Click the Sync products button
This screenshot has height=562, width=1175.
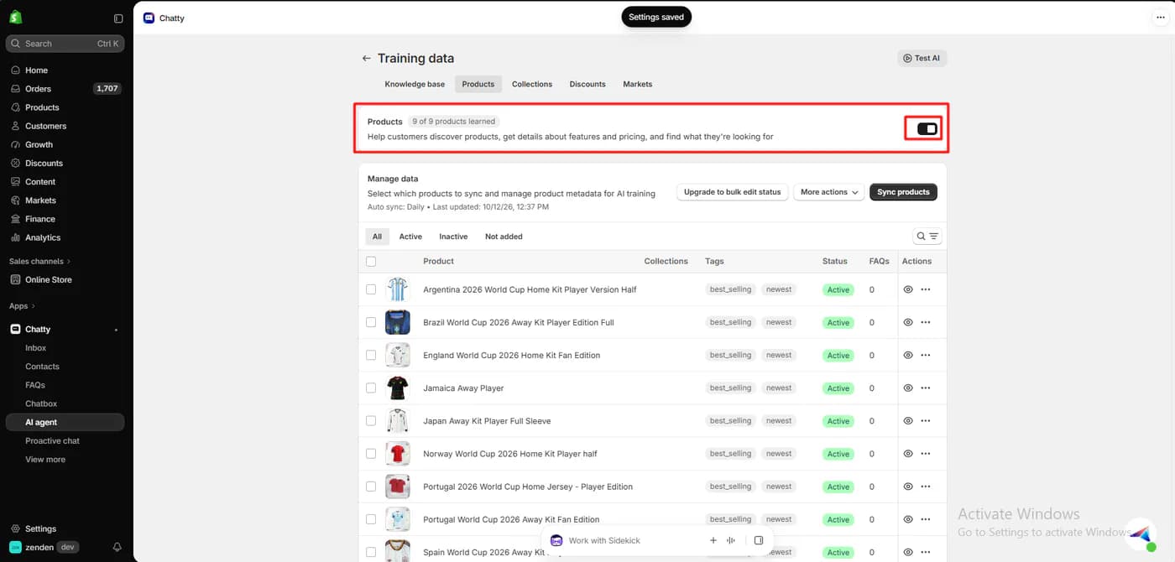pyautogui.click(x=903, y=192)
